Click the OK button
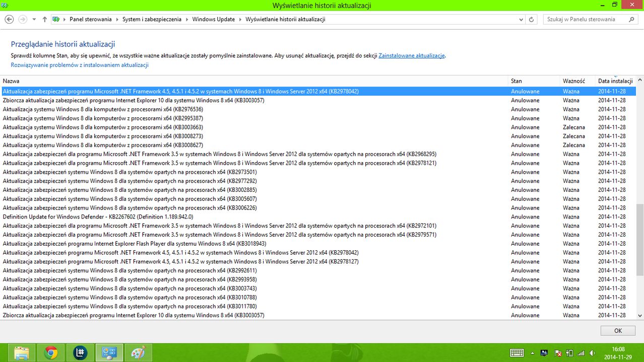This screenshot has height=362, width=644. point(618,331)
